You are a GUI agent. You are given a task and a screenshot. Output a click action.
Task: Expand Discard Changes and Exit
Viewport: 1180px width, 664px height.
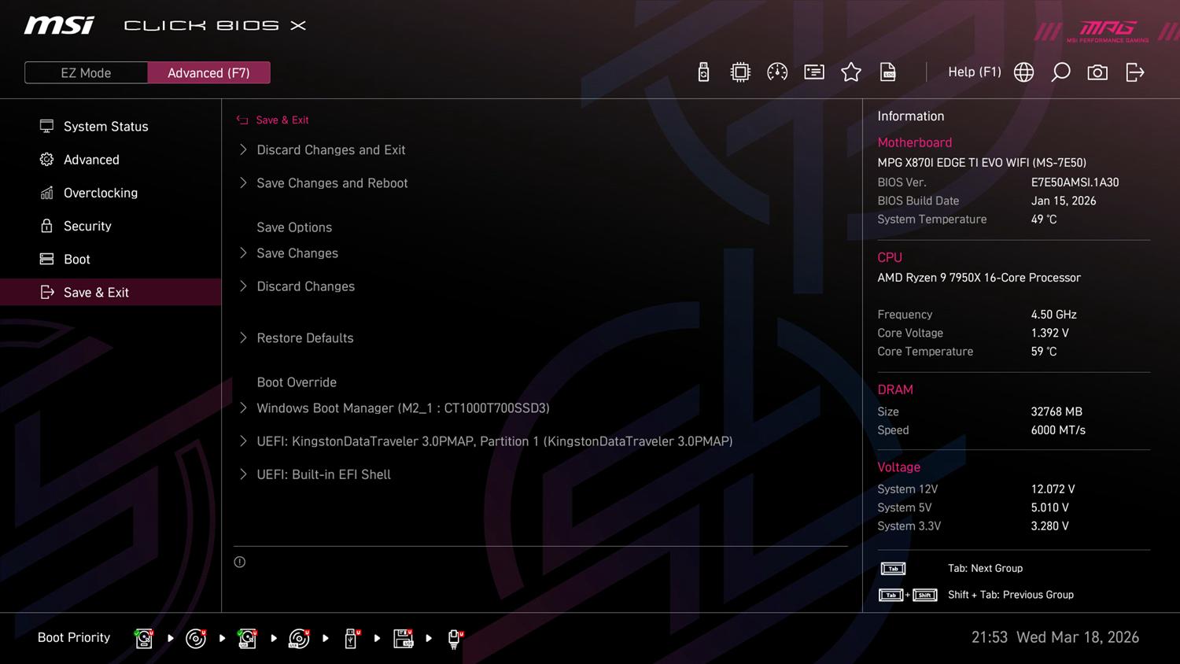(x=330, y=149)
